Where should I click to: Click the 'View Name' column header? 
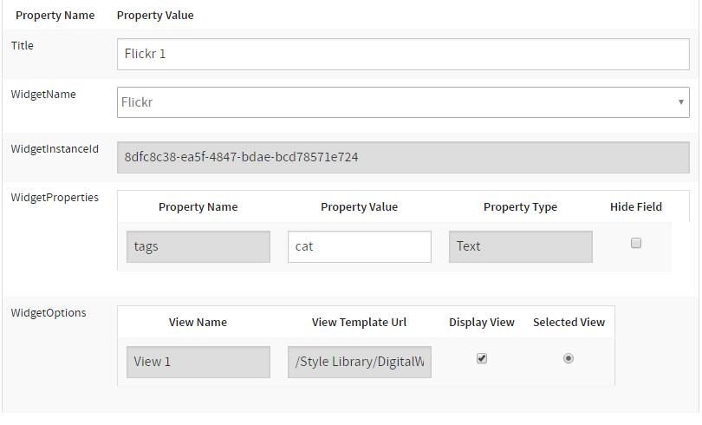pos(198,323)
